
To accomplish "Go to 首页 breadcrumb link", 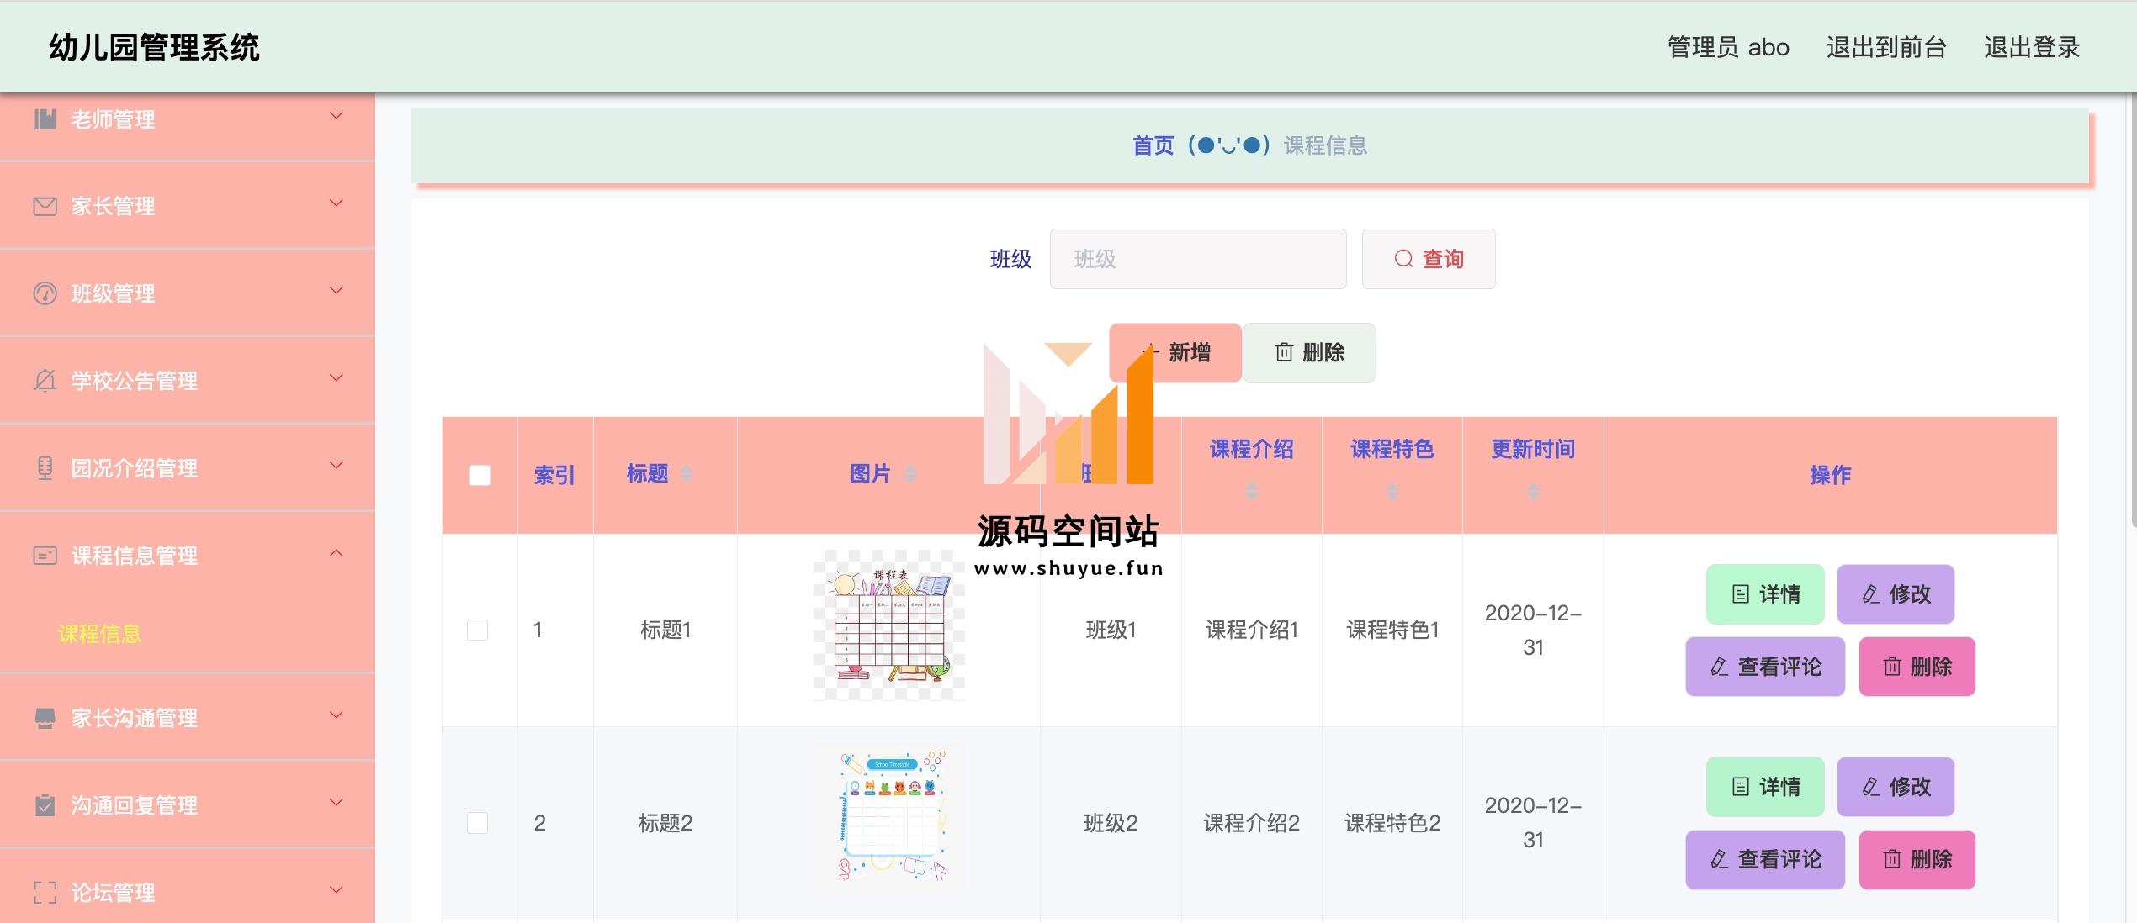I will pyautogui.click(x=1153, y=145).
